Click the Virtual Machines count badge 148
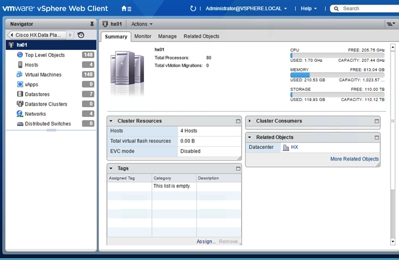The height and width of the screenshot is (260, 399). pos(88,74)
